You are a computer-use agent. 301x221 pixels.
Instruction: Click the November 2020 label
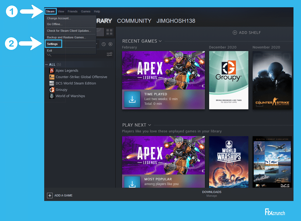(266, 47)
